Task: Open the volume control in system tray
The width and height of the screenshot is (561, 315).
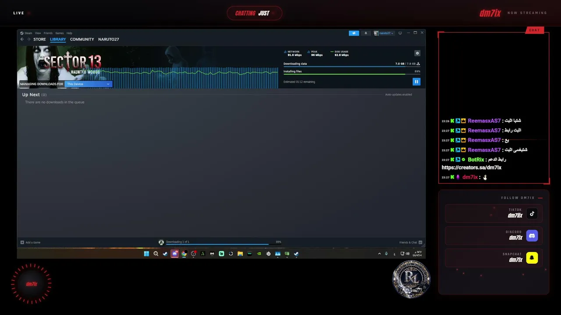Action: (x=408, y=254)
